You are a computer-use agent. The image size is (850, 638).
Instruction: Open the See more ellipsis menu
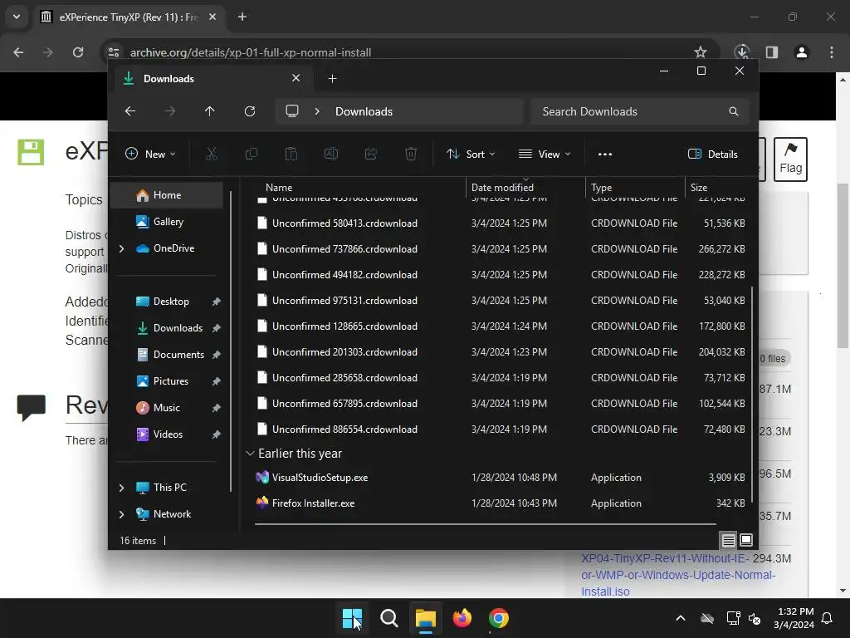click(x=605, y=154)
